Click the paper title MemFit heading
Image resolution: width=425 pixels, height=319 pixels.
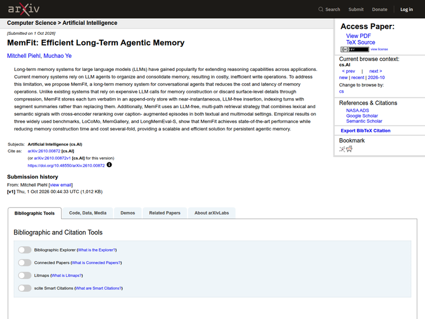coord(96,43)
